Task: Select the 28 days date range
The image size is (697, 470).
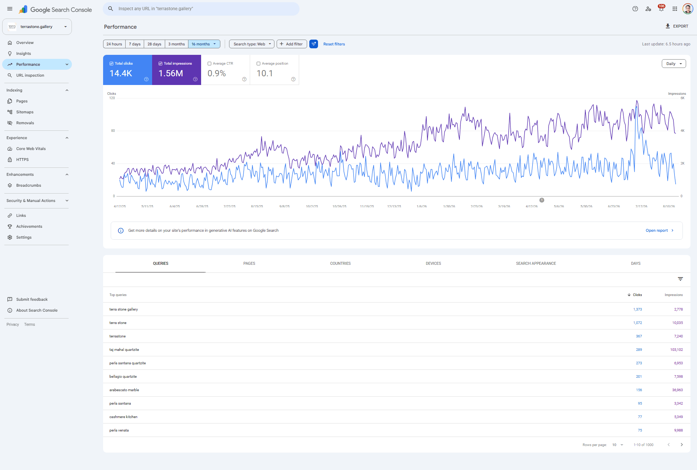Action: tap(154, 44)
